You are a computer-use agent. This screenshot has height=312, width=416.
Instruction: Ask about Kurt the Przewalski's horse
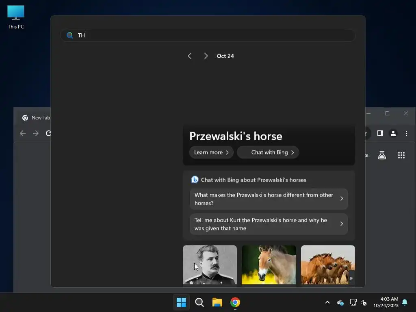269,224
